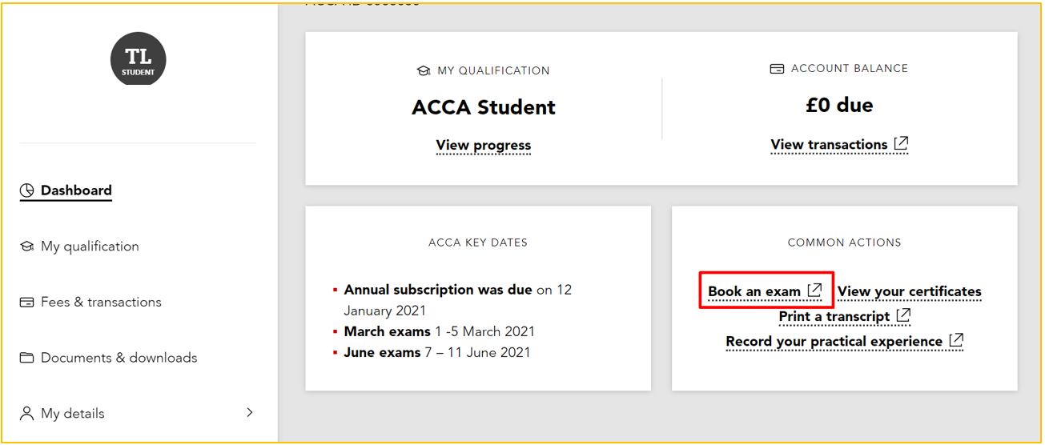The image size is (1045, 445).
Task: Click the external link icon next to View transactions
Action: pos(901,144)
